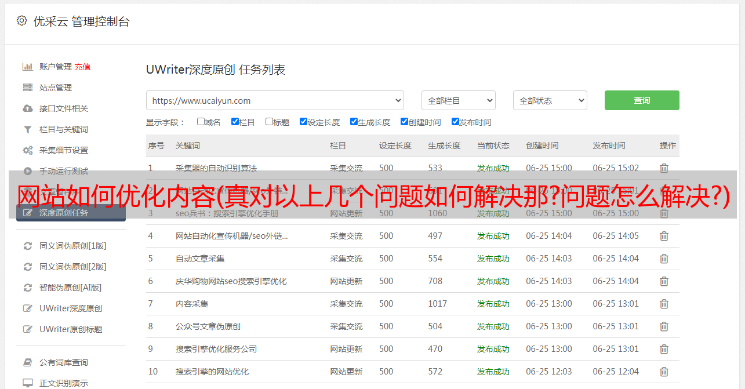The image size is (745, 389).
Task: Click the 公有词库查询 book icon
Action: [x=27, y=362]
